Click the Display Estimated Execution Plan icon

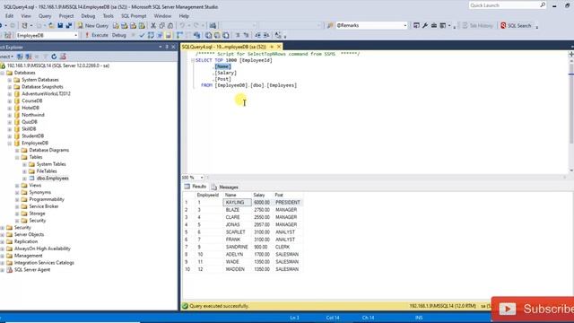pos(151,35)
